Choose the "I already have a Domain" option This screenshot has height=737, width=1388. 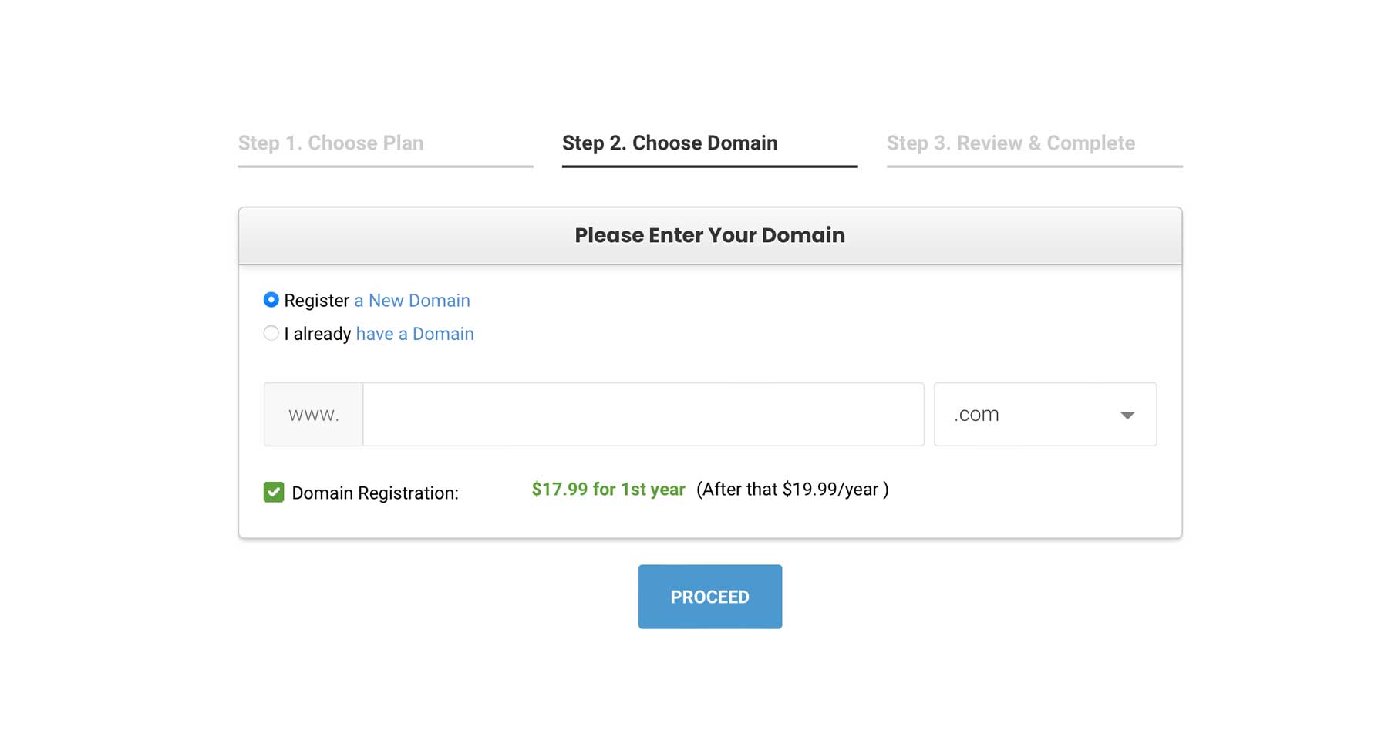[x=271, y=333]
